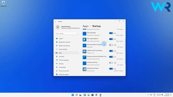Viewport: 173px width, 97px height.
Task: Click Wondershare Studio app icon
Action: pyautogui.click(x=85, y=69)
